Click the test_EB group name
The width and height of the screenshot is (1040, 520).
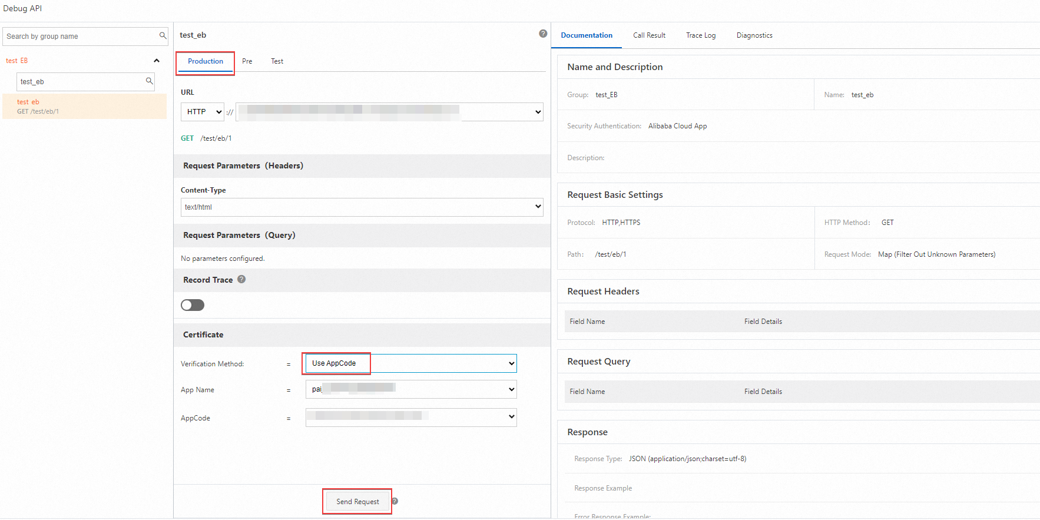[x=16, y=61]
